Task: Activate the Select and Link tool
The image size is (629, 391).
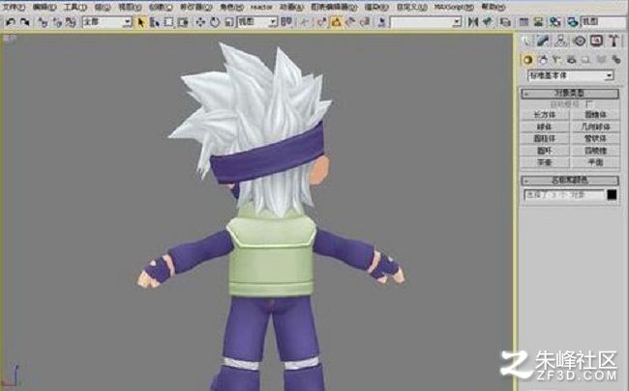Action: (43, 22)
